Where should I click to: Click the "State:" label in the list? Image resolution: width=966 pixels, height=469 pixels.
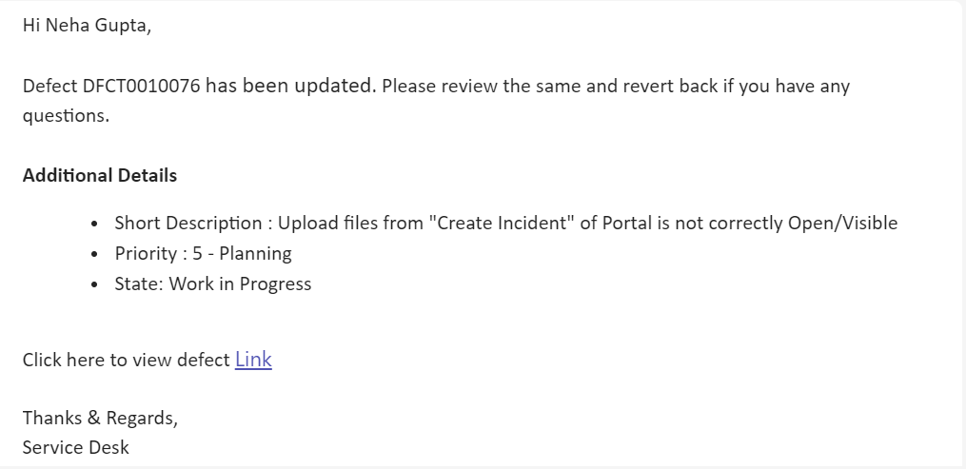(x=139, y=283)
